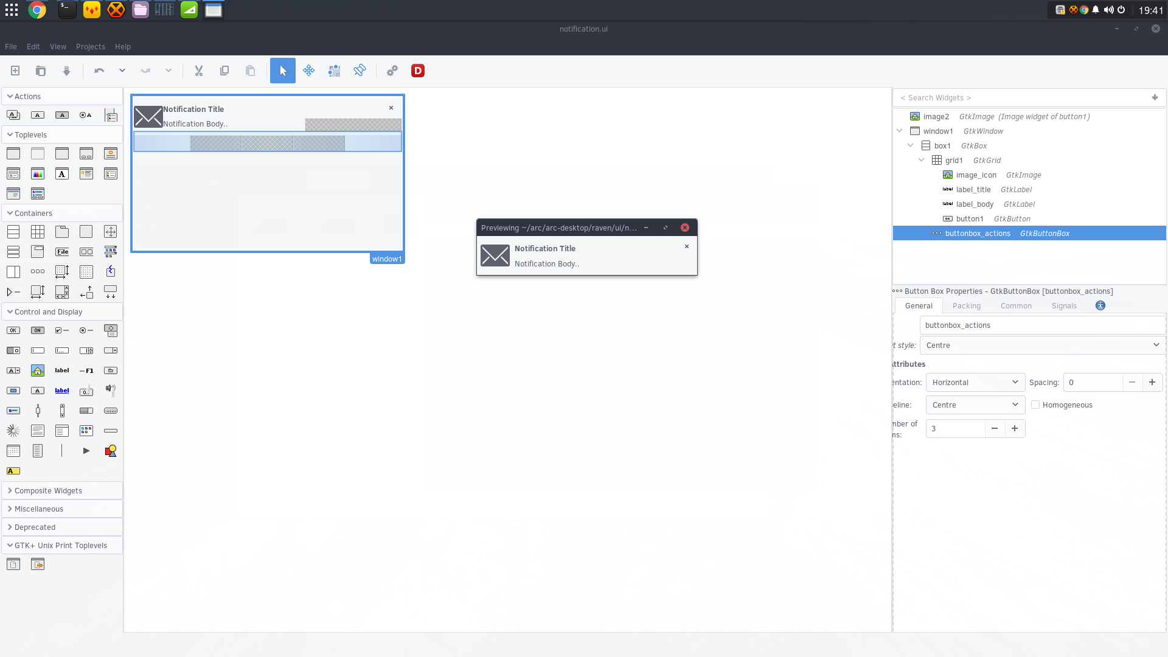Pick the Image widget in palette

click(38, 370)
